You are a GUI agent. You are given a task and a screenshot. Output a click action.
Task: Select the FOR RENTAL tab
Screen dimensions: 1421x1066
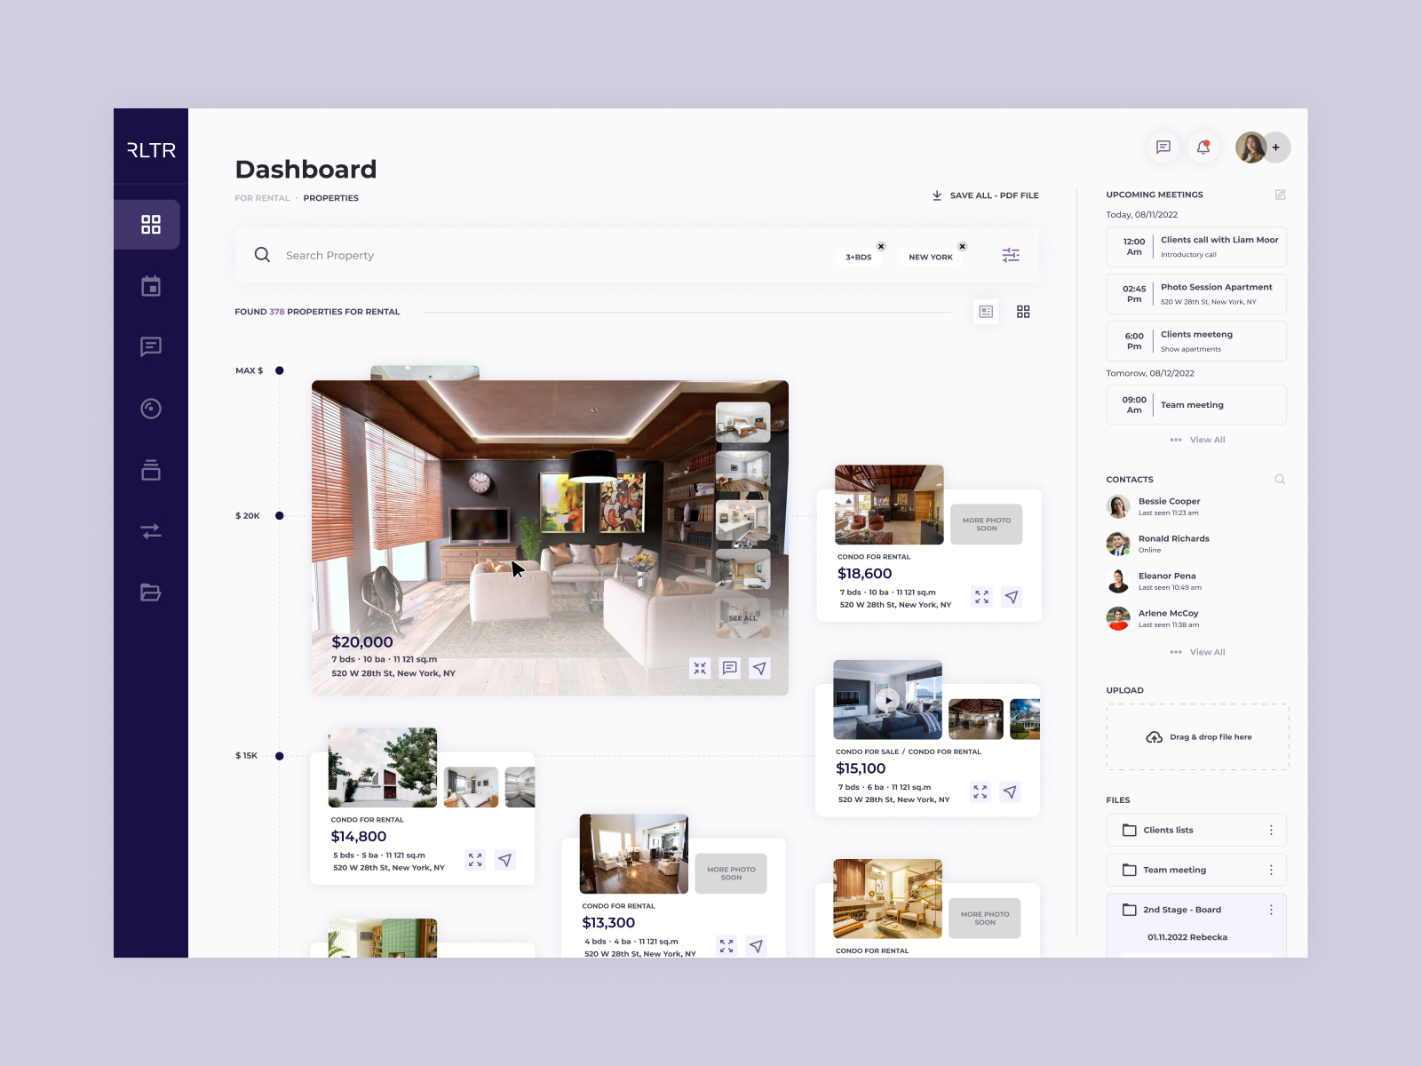pyautogui.click(x=262, y=198)
